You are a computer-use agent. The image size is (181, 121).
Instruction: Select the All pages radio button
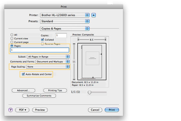[12, 35]
